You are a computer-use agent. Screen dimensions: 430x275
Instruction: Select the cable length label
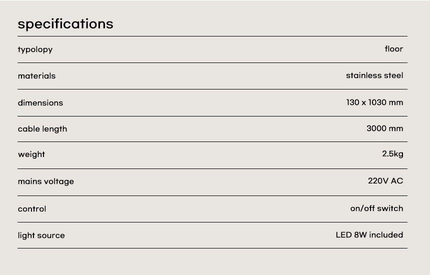[42, 129]
